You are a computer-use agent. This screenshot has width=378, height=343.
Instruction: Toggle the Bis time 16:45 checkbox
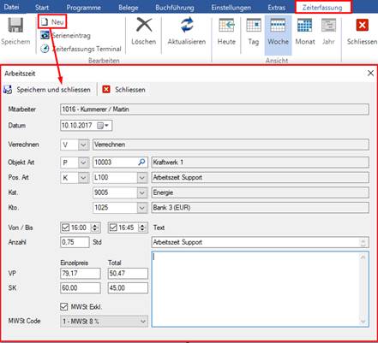click(x=113, y=228)
